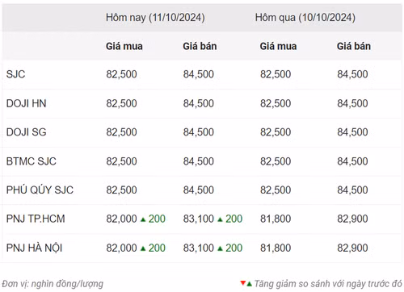This screenshot has height=292, width=404.
Task: Click the BTMC SJC row label
Action: (32, 161)
